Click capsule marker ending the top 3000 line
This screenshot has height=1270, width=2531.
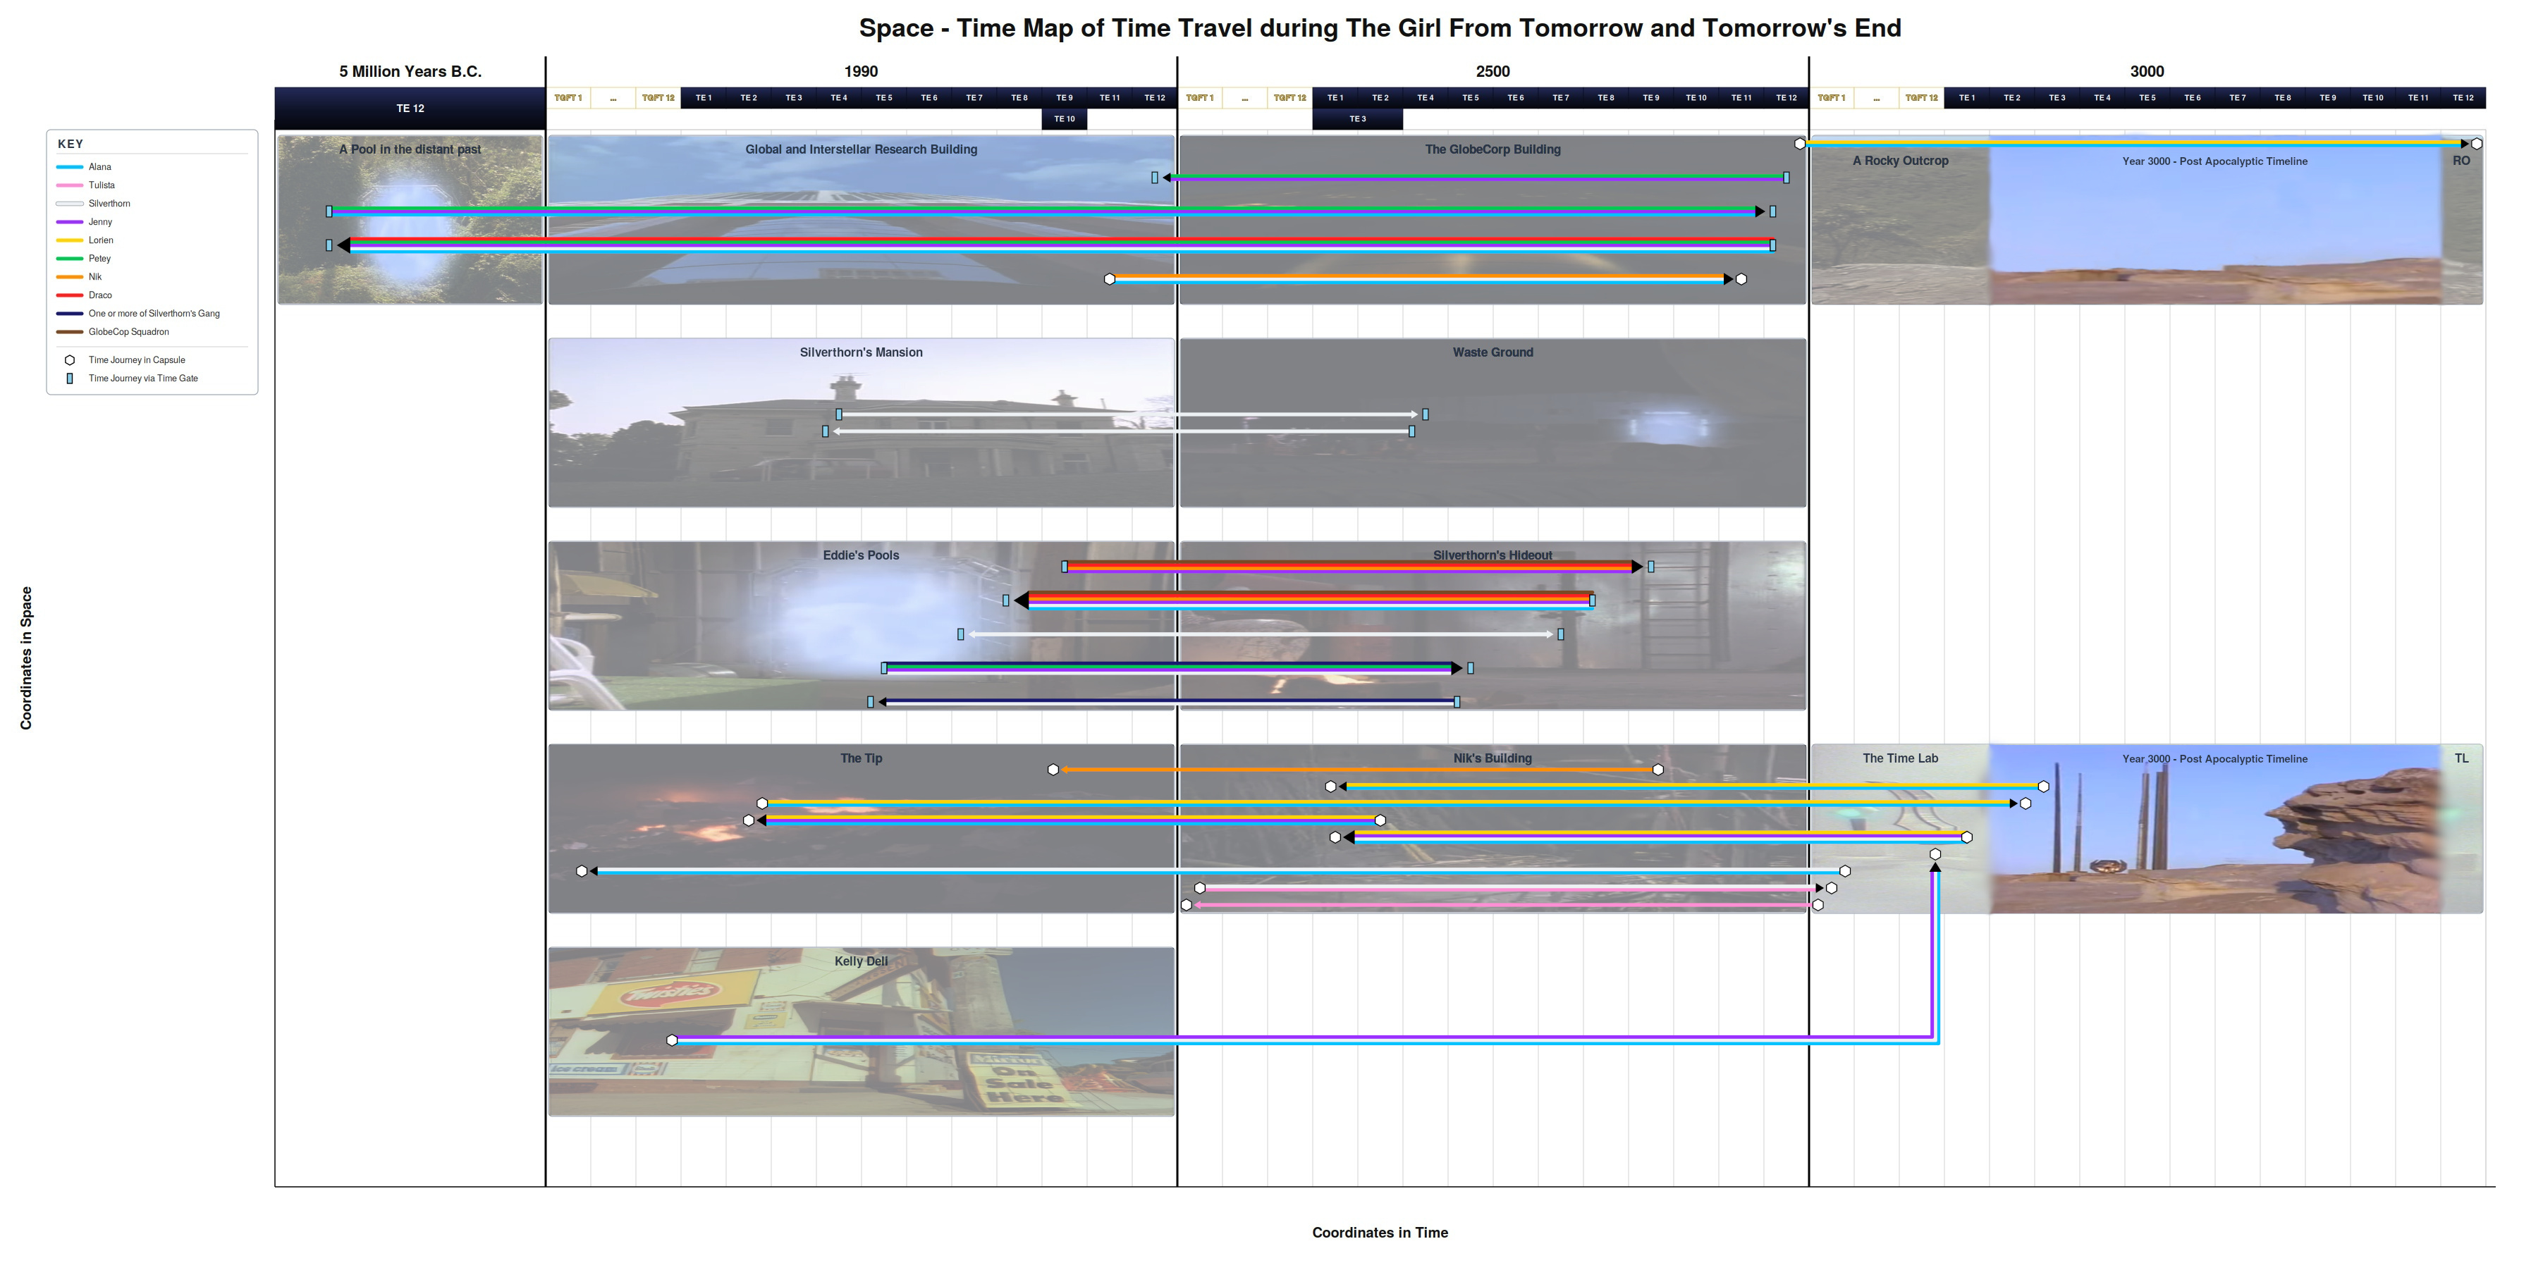click(2477, 144)
